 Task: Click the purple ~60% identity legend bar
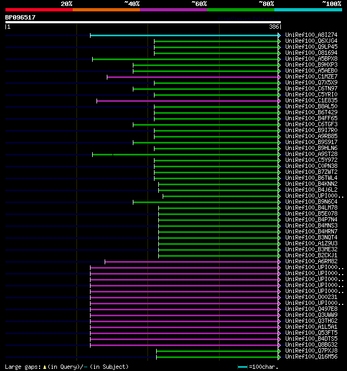(x=173, y=10)
